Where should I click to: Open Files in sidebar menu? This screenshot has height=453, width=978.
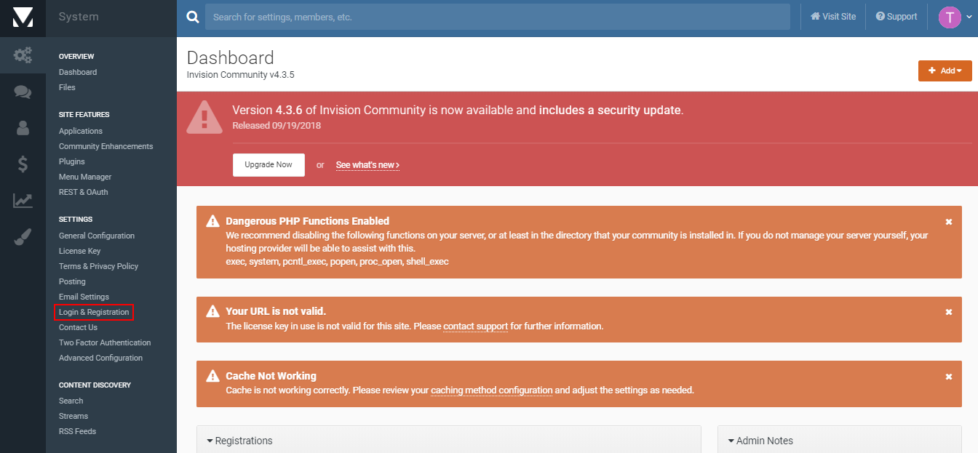(x=67, y=87)
